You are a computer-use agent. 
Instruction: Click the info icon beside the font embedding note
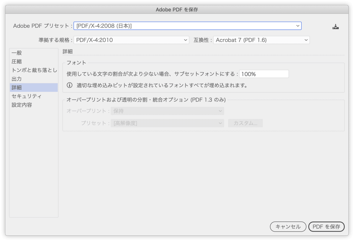(70, 85)
